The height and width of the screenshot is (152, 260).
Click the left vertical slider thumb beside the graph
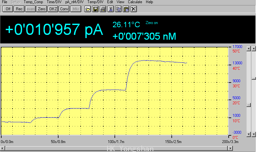[x=248, y=105]
